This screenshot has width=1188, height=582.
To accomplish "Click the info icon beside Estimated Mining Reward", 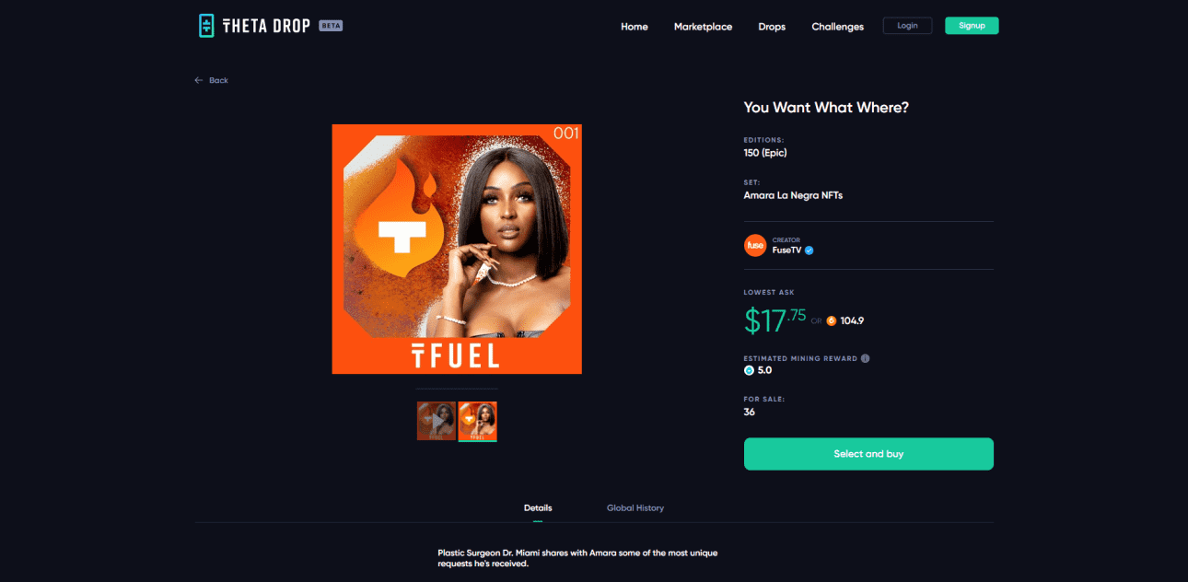I will pyautogui.click(x=865, y=358).
